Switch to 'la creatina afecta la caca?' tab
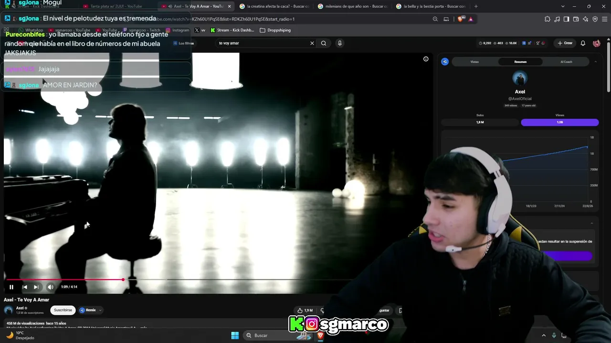Viewport: 611px width, 343px height. tap(274, 6)
